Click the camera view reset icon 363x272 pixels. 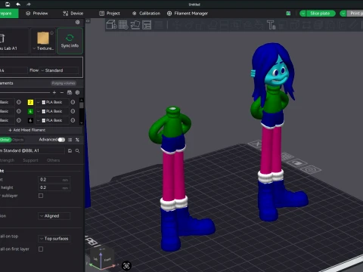pyautogui.click(x=126, y=265)
